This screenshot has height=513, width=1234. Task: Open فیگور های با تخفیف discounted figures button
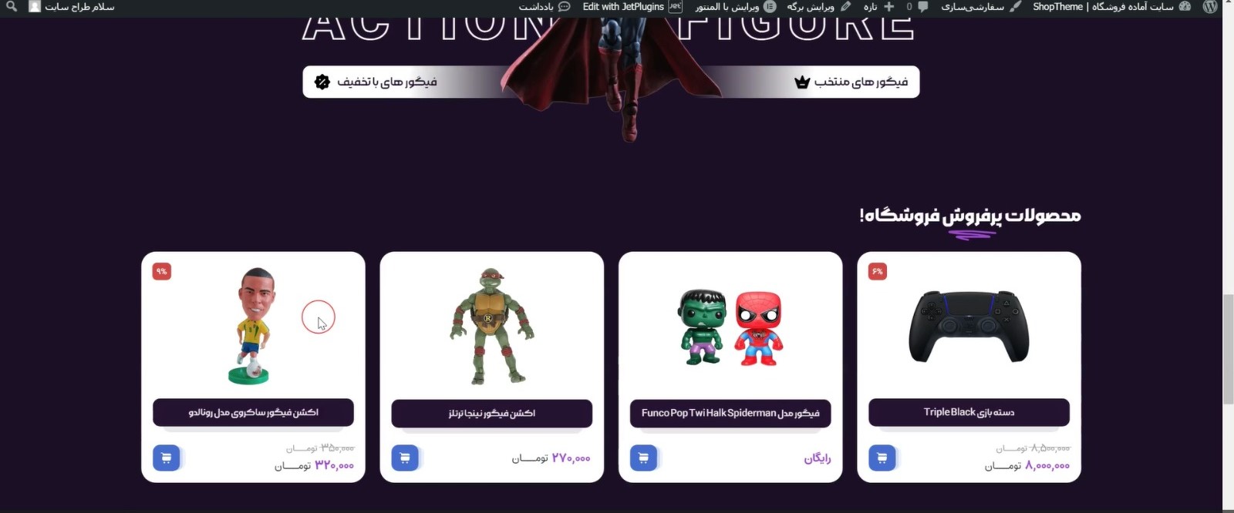(x=376, y=82)
